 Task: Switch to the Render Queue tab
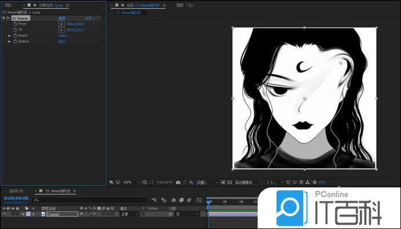16,191
